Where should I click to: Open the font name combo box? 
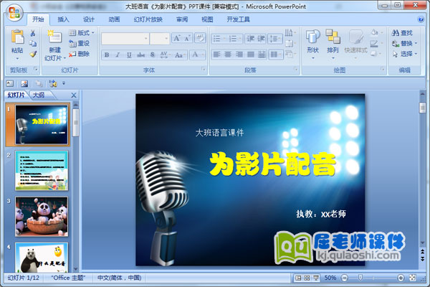[125, 39]
